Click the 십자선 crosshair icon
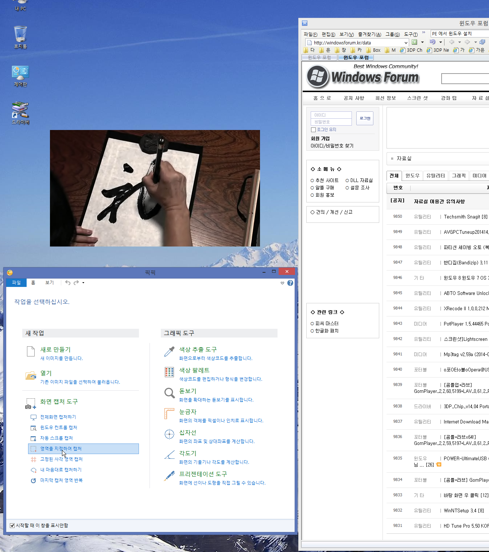Image resolution: width=489 pixels, height=552 pixels. pyautogui.click(x=170, y=434)
